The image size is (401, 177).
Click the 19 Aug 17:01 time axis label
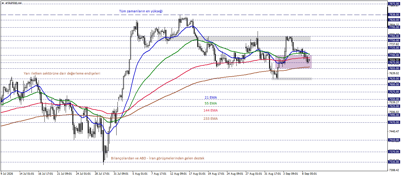[216, 174]
